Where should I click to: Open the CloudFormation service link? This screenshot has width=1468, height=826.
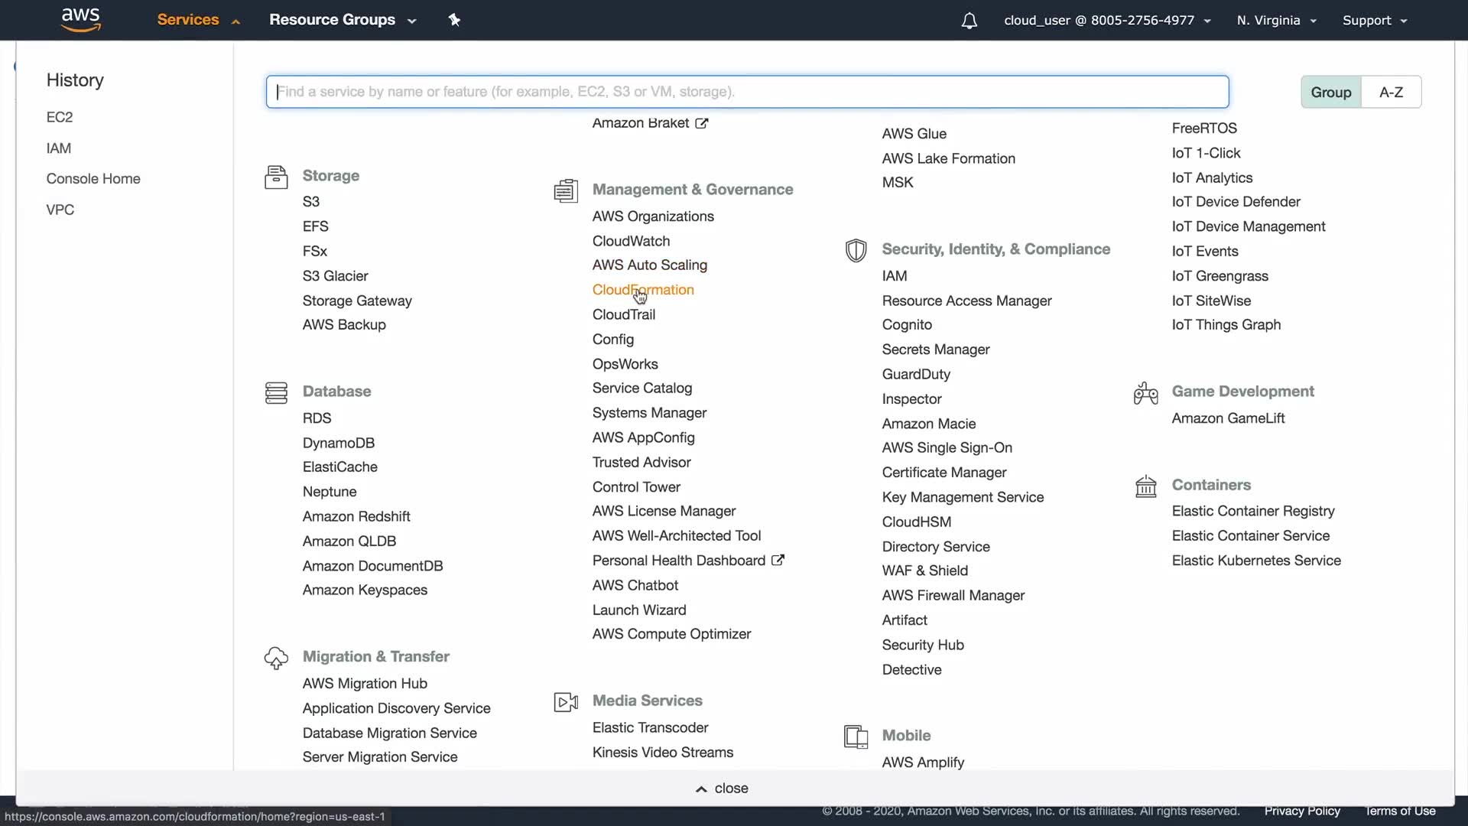click(x=642, y=290)
